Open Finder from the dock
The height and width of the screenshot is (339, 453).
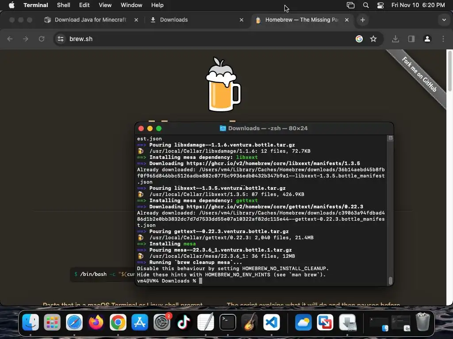[x=31, y=322]
